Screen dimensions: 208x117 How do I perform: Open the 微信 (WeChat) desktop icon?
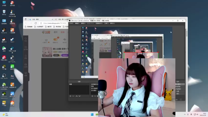[4, 49]
